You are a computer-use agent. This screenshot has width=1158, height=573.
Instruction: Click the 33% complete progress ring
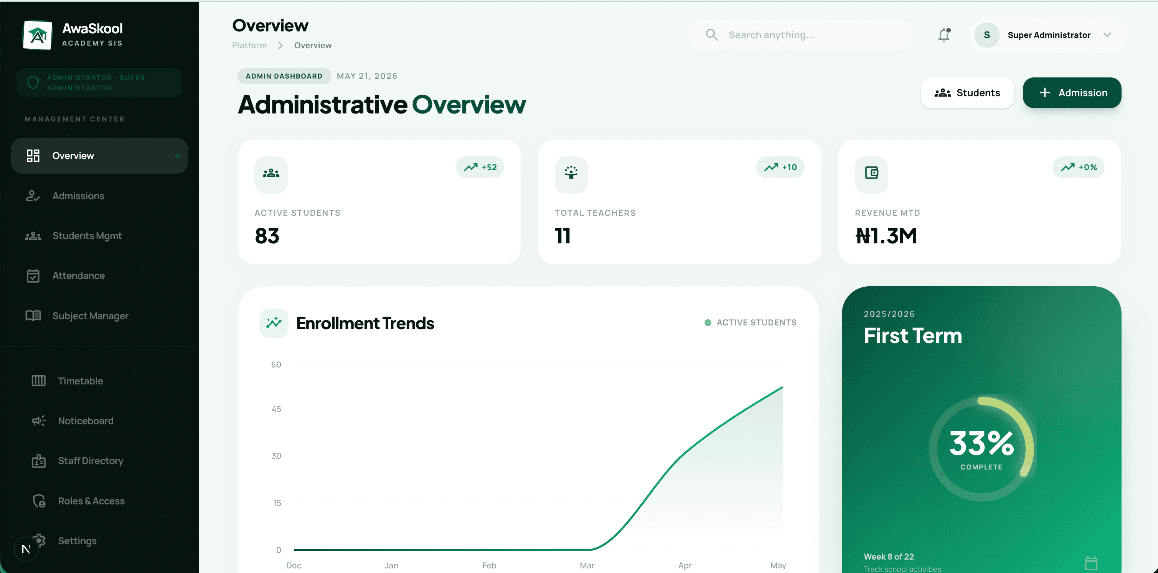tap(981, 448)
